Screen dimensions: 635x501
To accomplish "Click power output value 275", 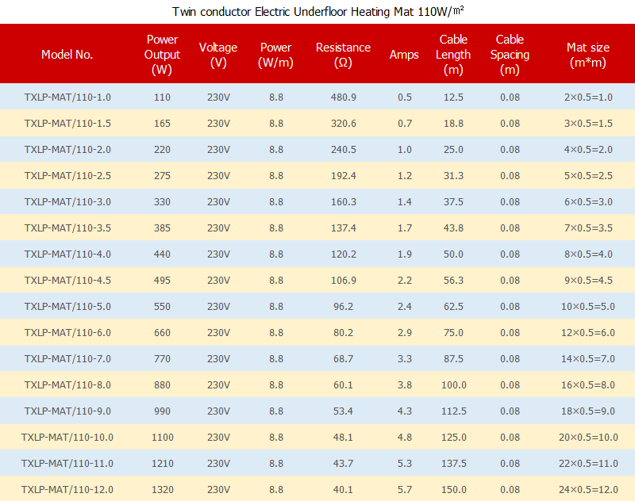I will tap(162, 175).
